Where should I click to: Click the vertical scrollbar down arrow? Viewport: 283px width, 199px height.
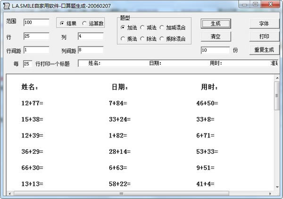click(277, 187)
